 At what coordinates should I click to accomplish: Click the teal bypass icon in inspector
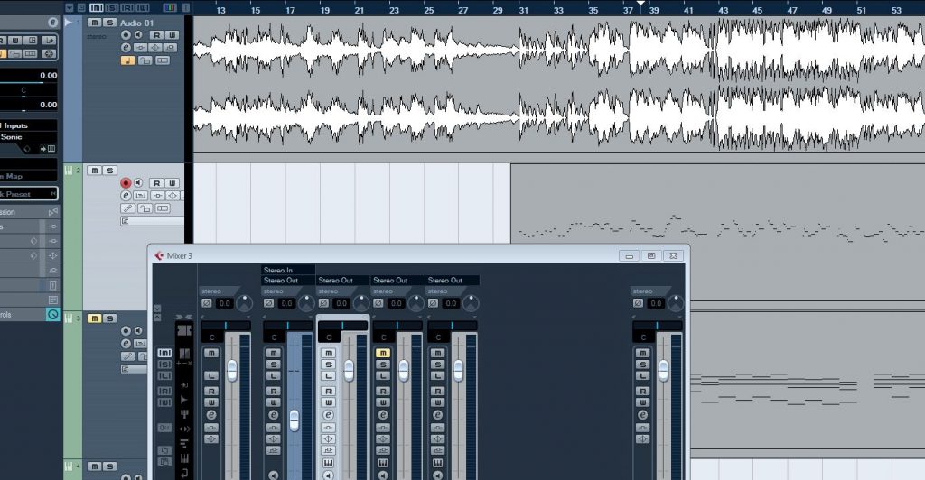53,315
